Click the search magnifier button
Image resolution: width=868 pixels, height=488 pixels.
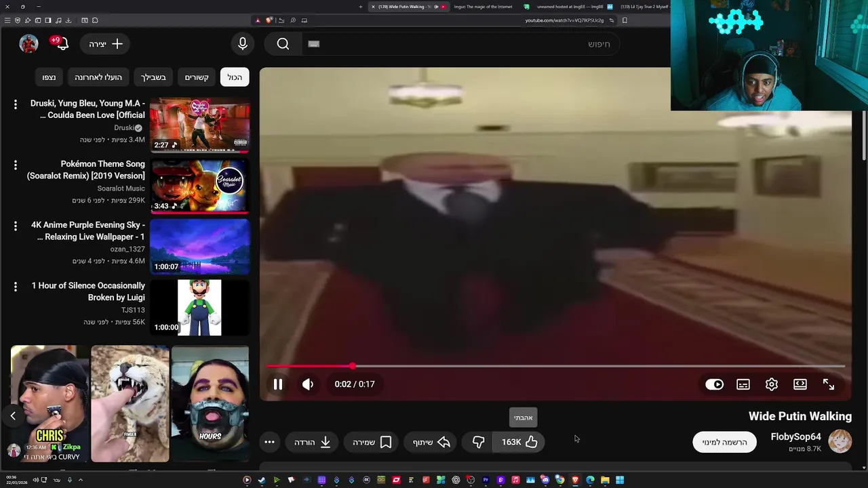283,44
